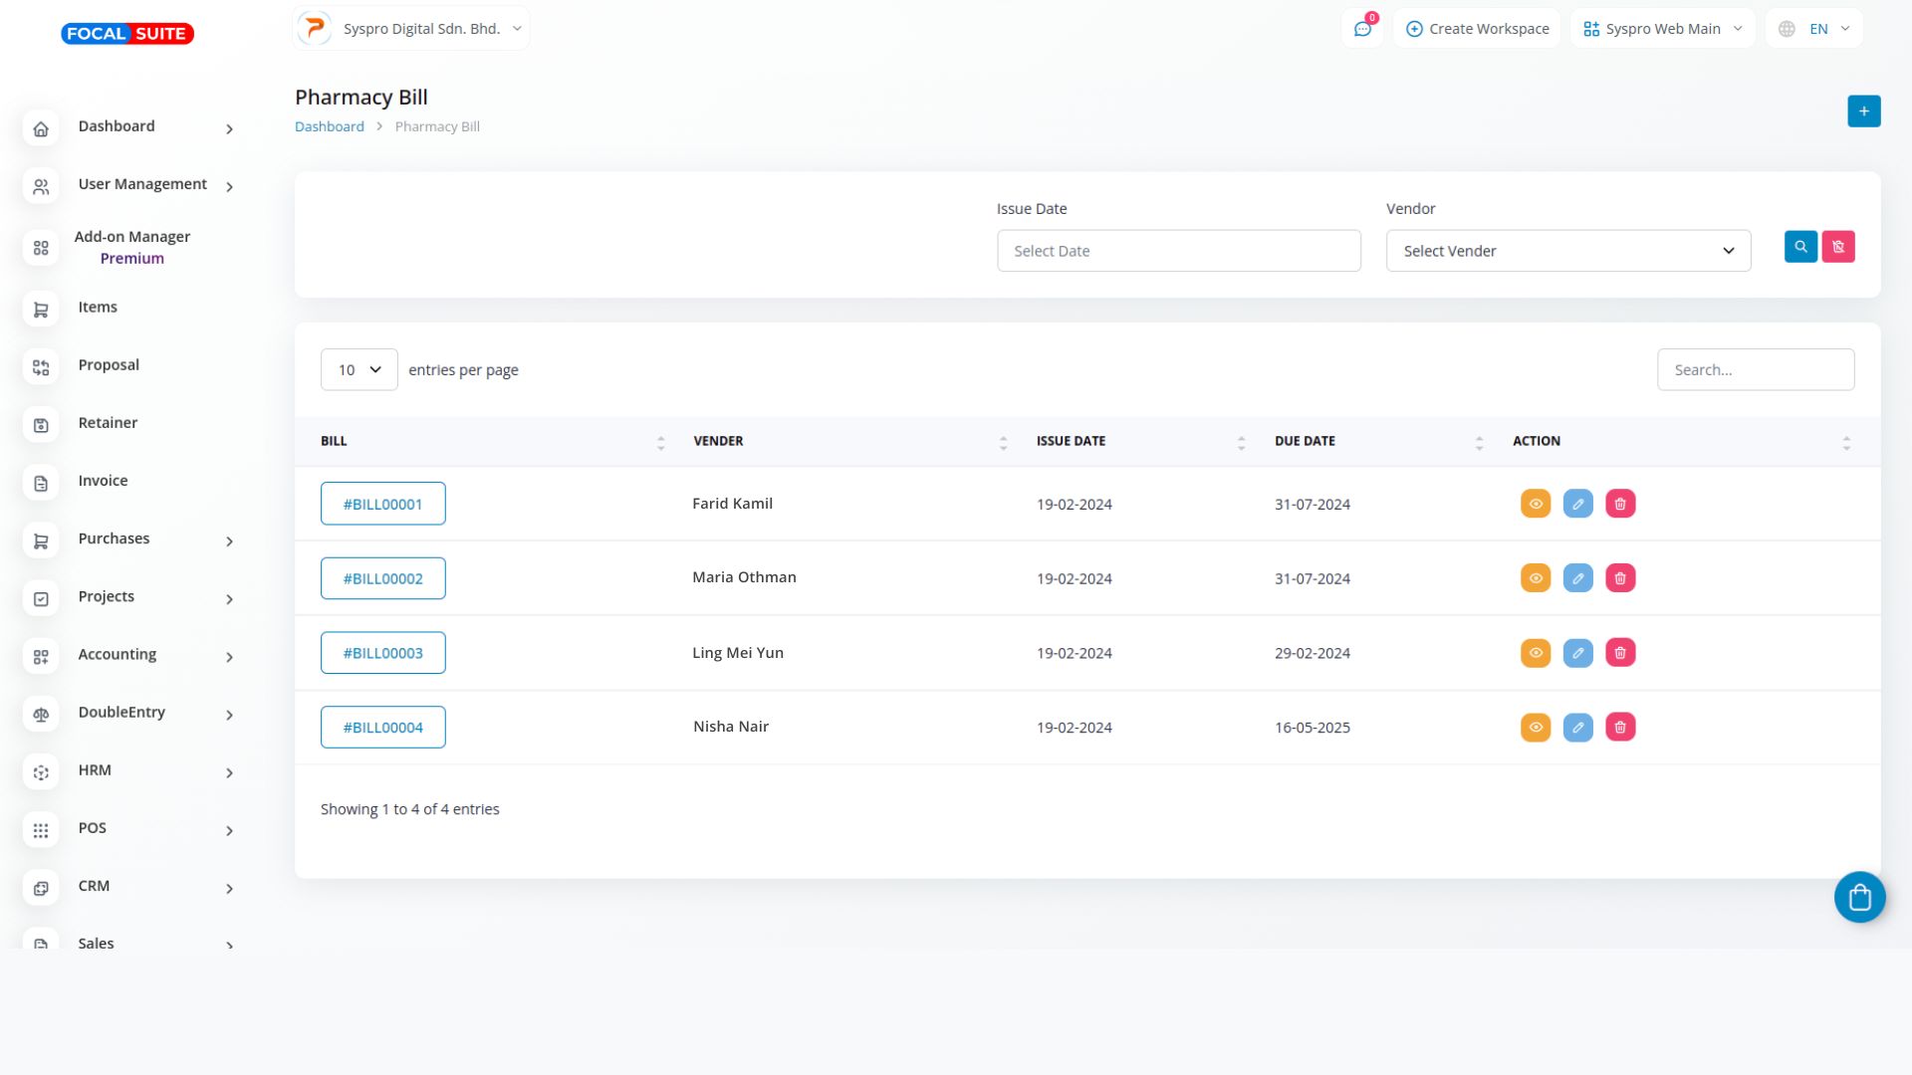1912x1075 pixels.
Task: Click the blue search filter icon
Action: (1800, 247)
